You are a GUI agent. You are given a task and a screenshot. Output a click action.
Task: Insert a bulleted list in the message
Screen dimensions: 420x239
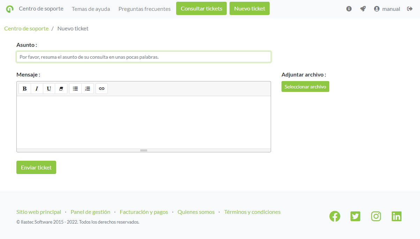coord(75,88)
